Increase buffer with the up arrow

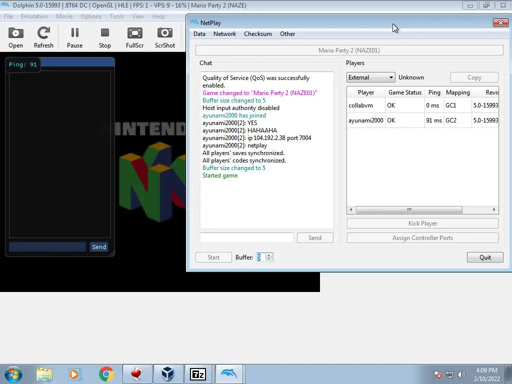pos(268,255)
